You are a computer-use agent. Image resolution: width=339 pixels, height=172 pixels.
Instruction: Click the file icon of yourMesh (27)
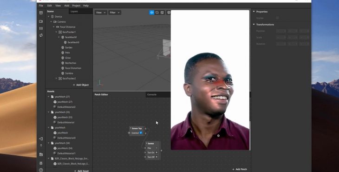pos(52,97)
